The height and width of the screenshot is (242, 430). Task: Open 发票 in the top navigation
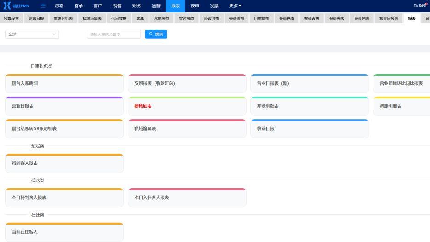coord(214,6)
